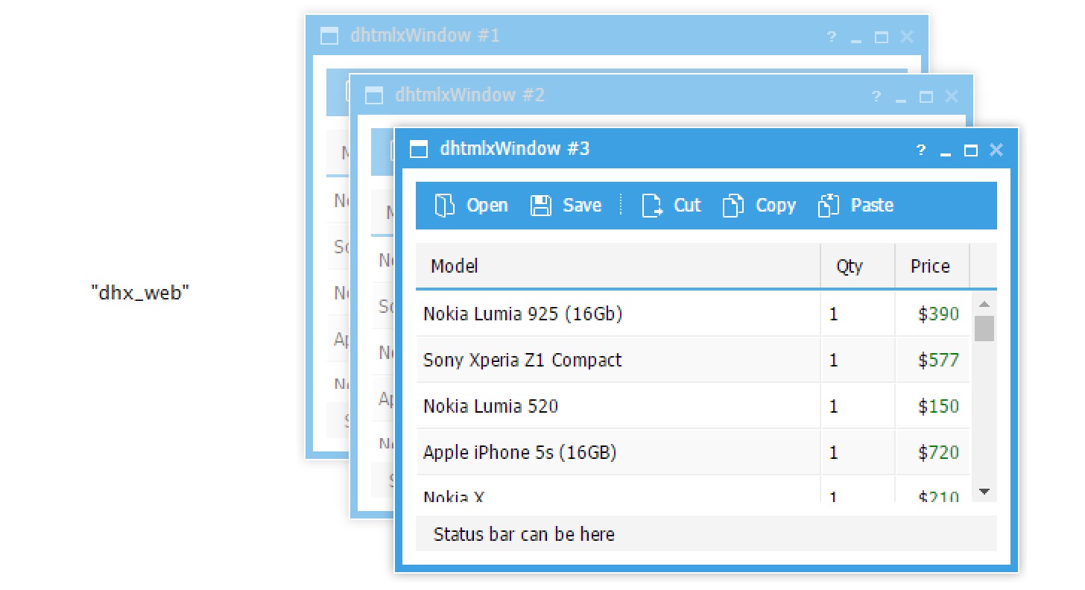Close dhtmlxWindow #2
The width and height of the screenshot is (1085, 590).
tap(952, 96)
